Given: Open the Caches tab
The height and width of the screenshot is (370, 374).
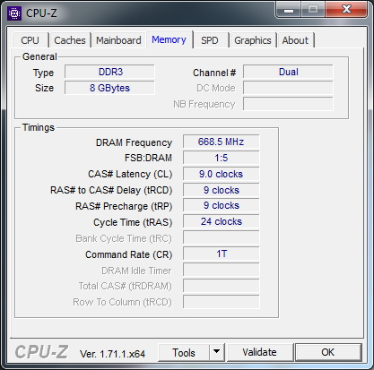Looking at the screenshot, I should pyautogui.click(x=70, y=40).
